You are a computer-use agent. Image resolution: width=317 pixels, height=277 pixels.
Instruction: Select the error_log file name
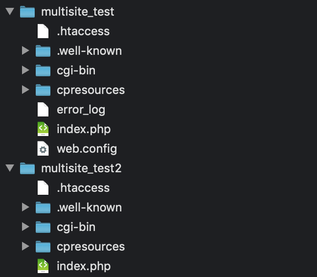click(x=81, y=110)
